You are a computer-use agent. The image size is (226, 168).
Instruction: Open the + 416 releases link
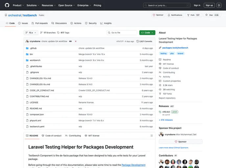point(166,120)
